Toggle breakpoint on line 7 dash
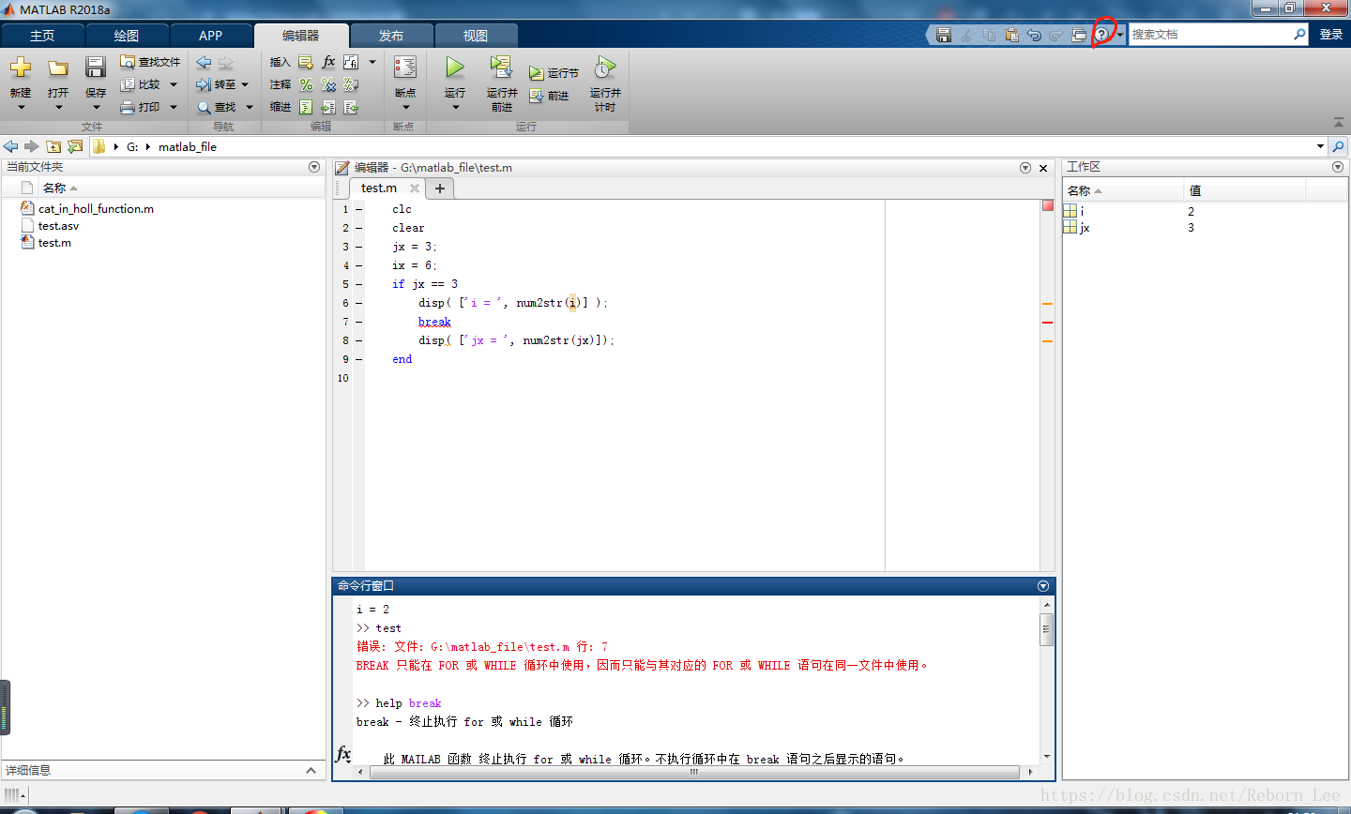 358,322
